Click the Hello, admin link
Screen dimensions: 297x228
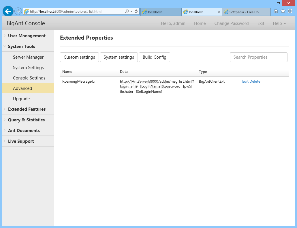[x=173, y=23]
